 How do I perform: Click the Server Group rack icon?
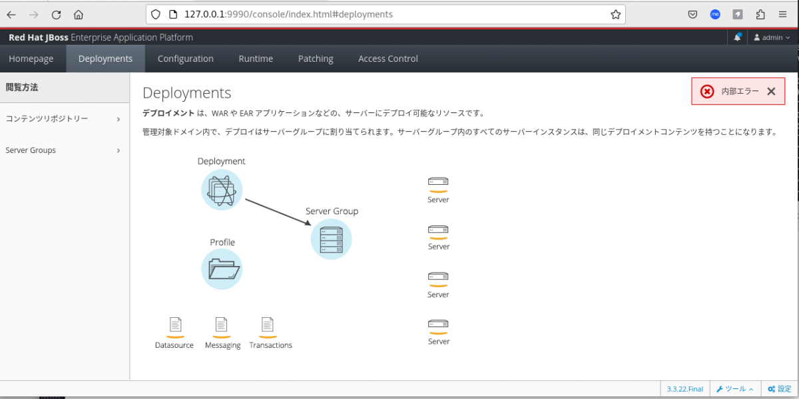(331, 239)
